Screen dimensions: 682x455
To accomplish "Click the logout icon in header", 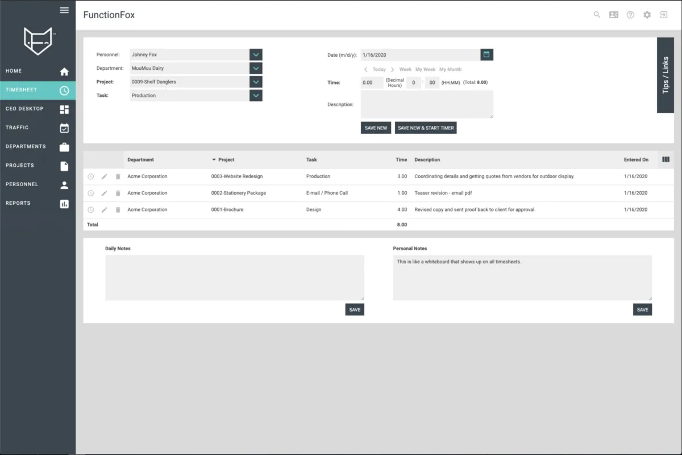I will [x=663, y=15].
